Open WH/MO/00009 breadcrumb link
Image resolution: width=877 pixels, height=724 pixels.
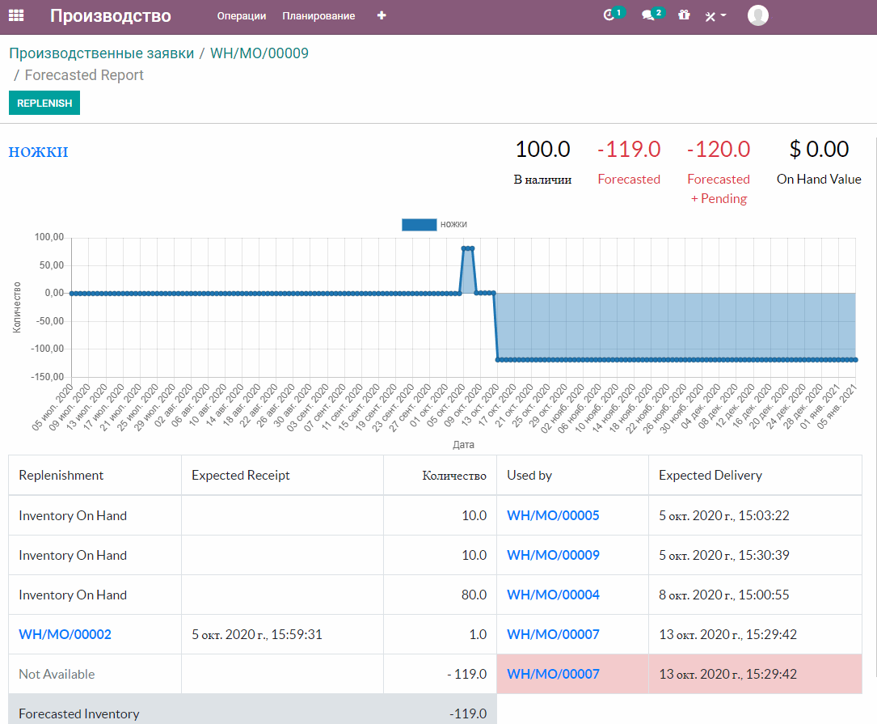pyautogui.click(x=259, y=53)
